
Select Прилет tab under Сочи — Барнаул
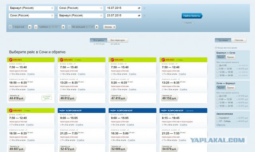click(230, 88)
